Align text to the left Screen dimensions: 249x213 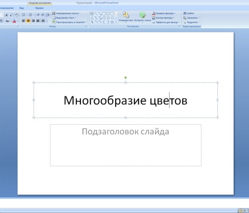click(x=23, y=21)
